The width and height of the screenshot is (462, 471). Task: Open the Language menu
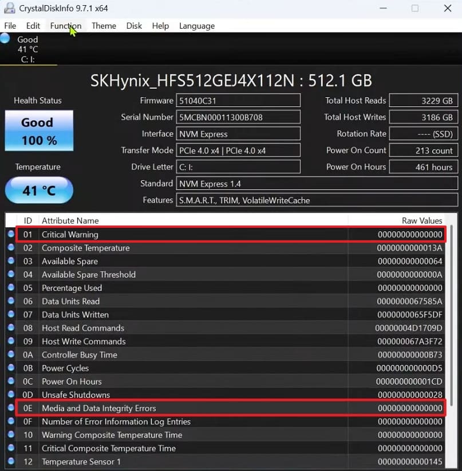pos(197,26)
